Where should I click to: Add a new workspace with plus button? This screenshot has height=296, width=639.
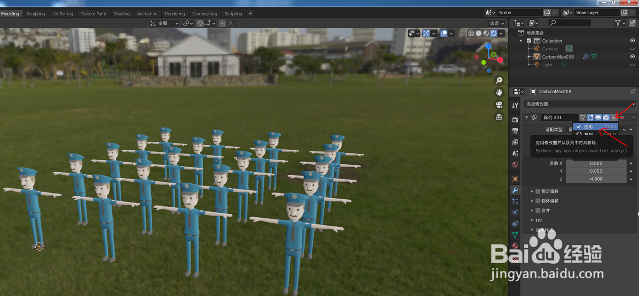pyautogui.click(x=250, y=13)
